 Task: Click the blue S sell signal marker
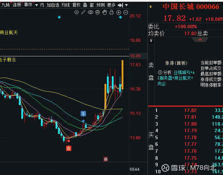click(x=83, y=113)
